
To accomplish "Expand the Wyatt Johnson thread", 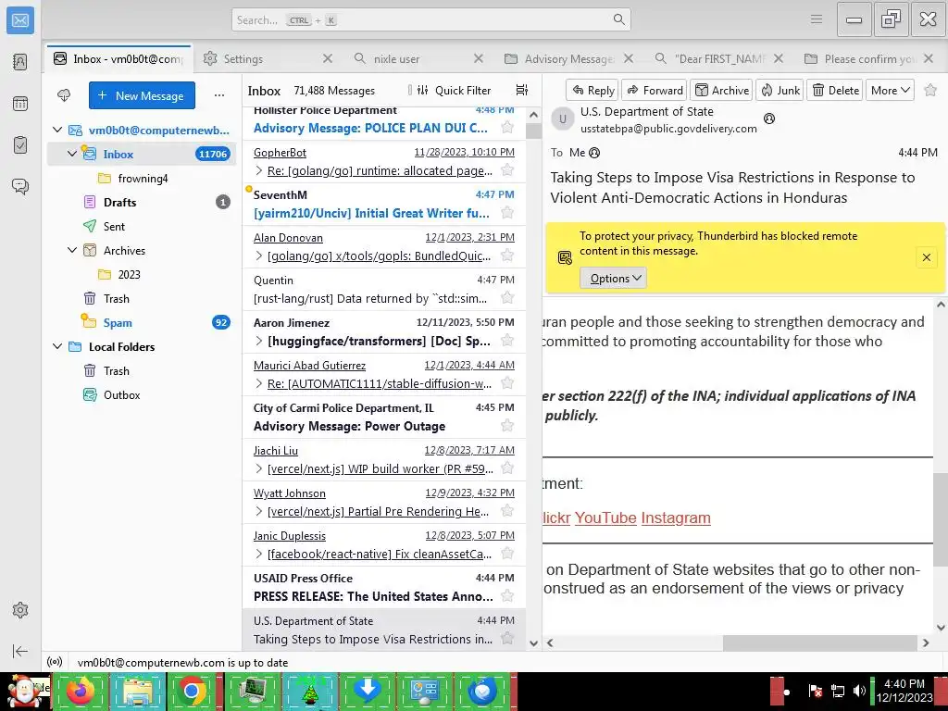I will click(x=259, y=511).
